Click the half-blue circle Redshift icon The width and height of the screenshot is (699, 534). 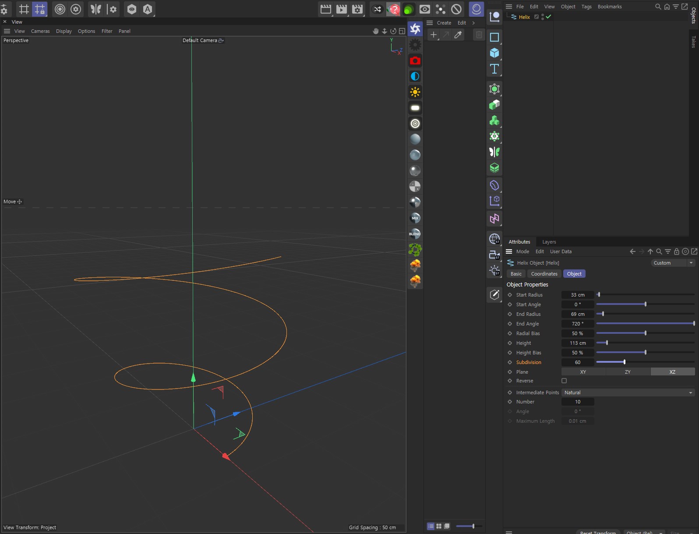point(415,76)
